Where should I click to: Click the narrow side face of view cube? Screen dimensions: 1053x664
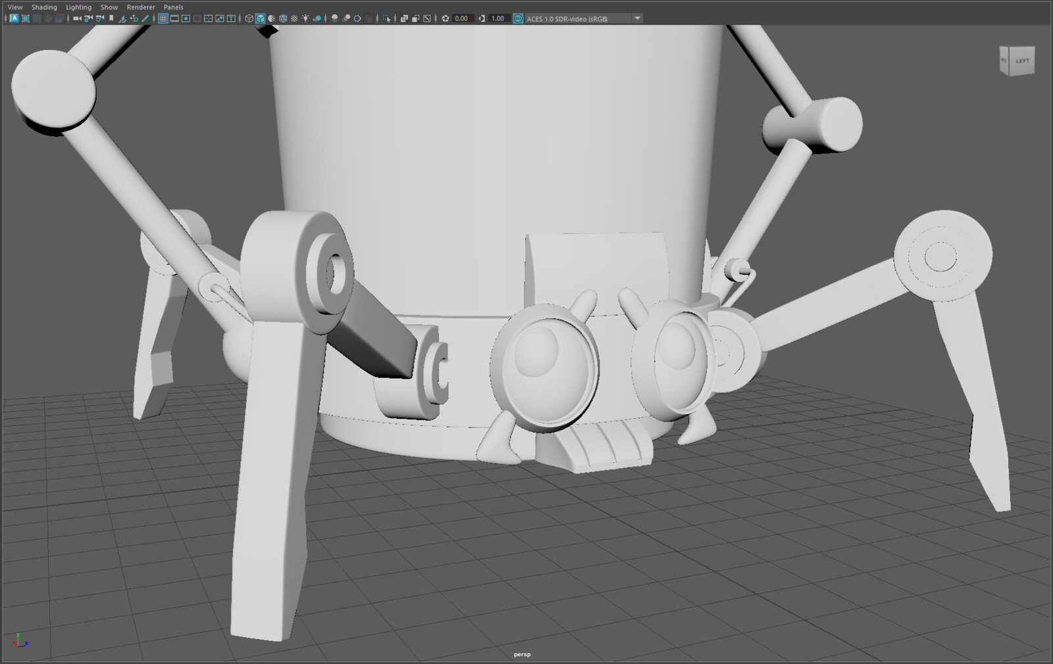[1004, 61]
